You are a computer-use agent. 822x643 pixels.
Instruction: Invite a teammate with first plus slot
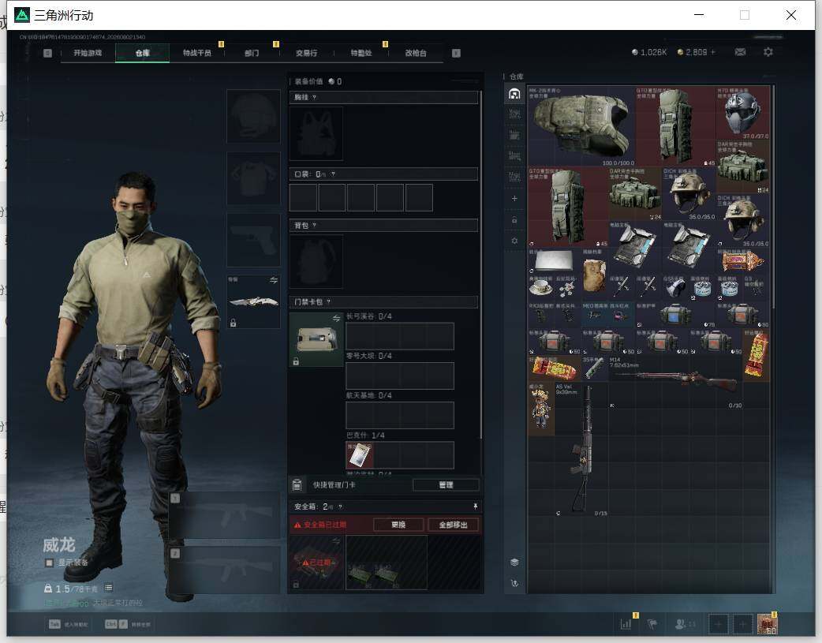pyautogui.click(x=718, y=624)
